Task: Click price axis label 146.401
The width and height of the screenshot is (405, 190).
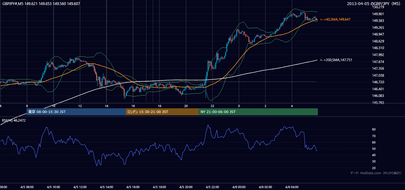Action: 379,89
